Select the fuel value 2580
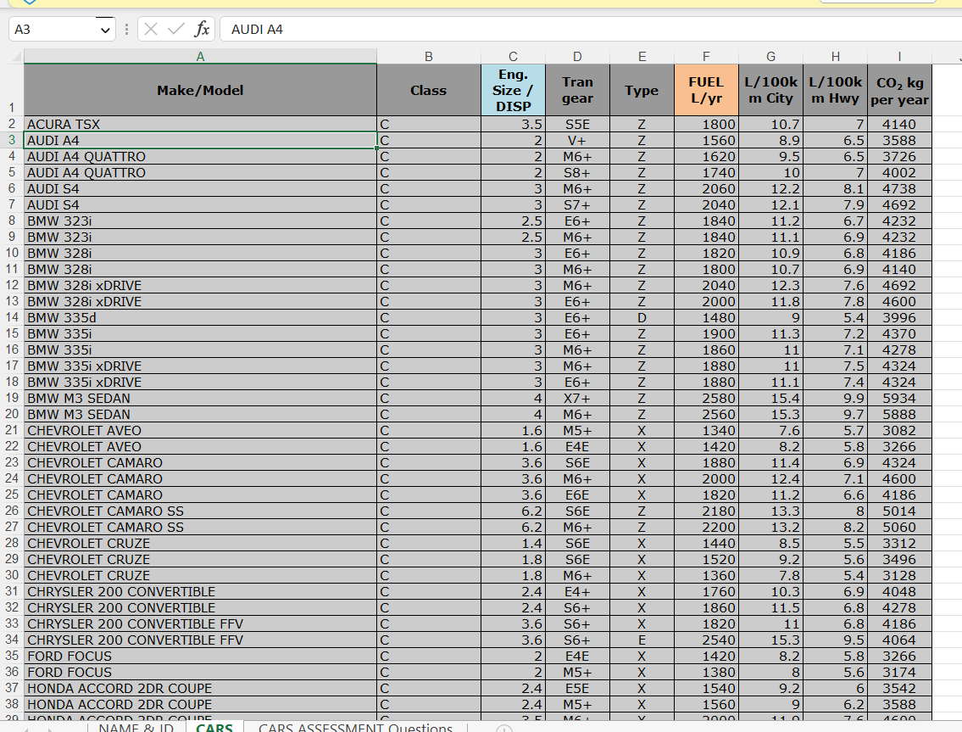This screenshot has height=732, width=962. coord(706,398)
